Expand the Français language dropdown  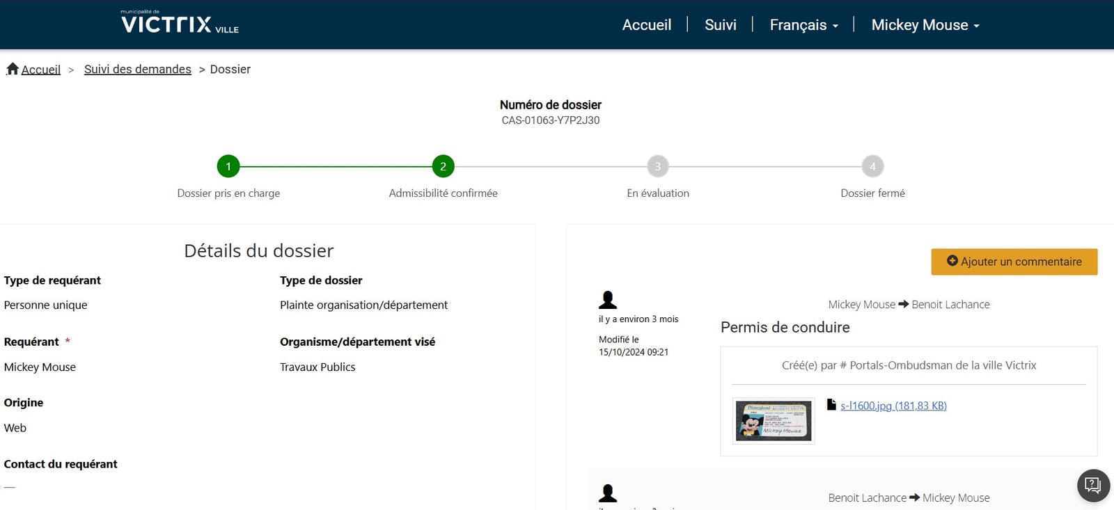tap(803, 25)
